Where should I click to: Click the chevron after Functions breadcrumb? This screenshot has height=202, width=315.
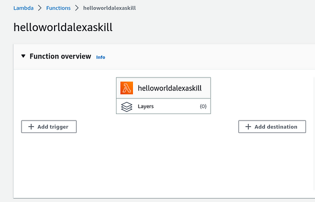point(77,8)
